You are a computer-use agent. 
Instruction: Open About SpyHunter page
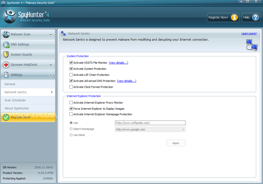[x=28, y=108]
